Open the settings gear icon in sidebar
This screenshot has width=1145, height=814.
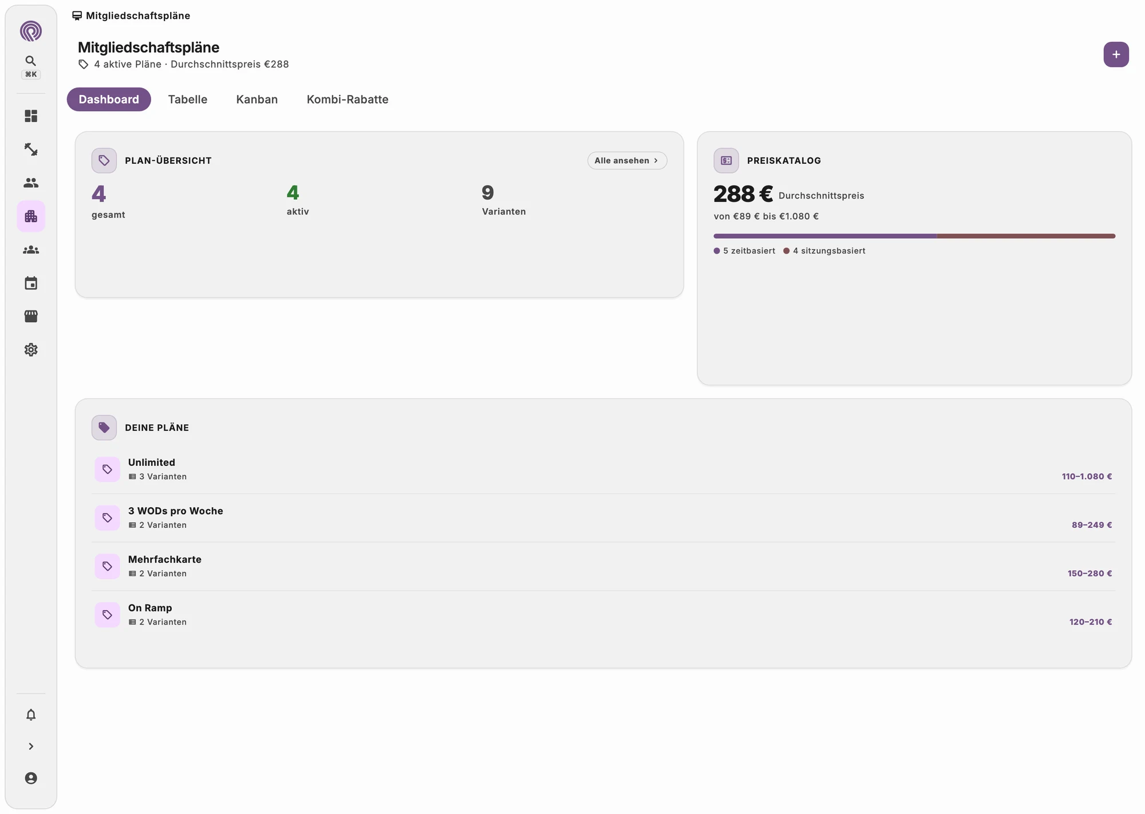pyautogui.click(x=31, y=350)
